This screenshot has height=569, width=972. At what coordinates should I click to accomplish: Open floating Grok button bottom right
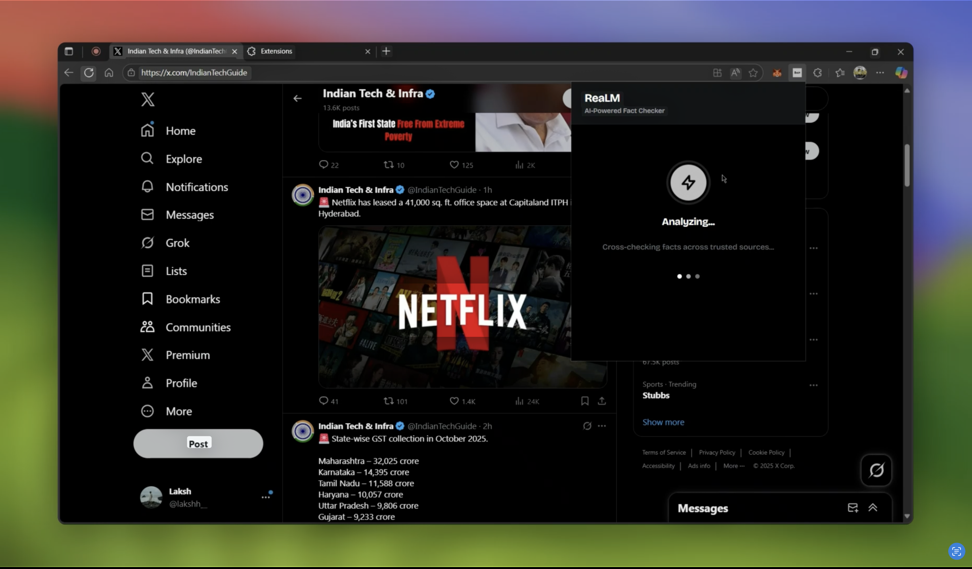click(x=876, y=470)
